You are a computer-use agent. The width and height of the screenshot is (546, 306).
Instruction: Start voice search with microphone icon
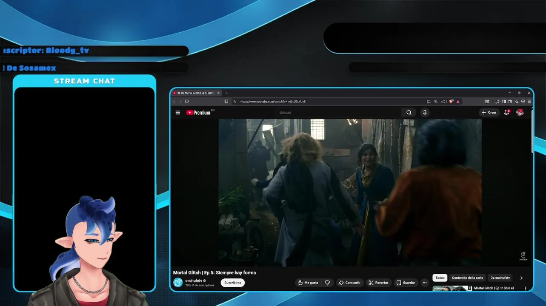click(x=425, y=113)
